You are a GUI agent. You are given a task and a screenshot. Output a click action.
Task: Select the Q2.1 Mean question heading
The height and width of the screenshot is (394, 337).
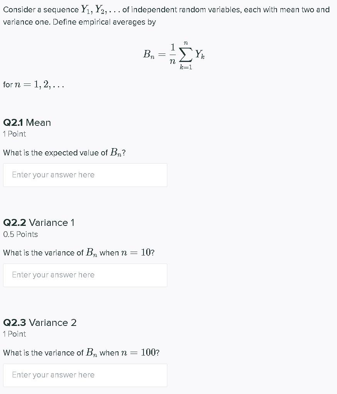(x=27, y=122)
